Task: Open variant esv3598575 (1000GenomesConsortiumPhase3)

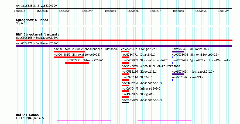Action: [x=86, y=49]
